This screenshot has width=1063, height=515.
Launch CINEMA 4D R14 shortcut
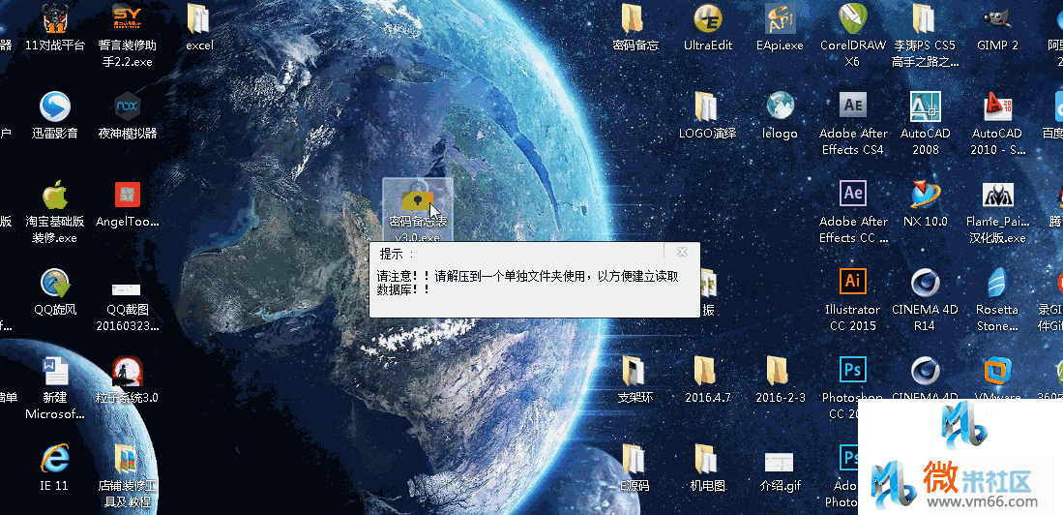pos(926,300)
